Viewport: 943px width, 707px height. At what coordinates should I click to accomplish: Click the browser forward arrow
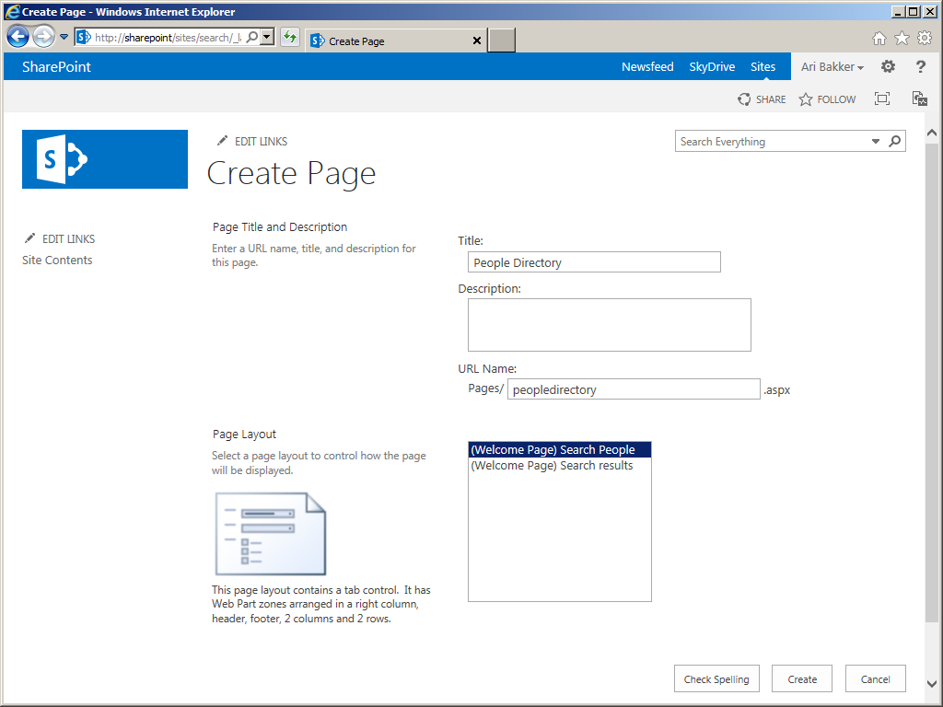click(43, 37)
